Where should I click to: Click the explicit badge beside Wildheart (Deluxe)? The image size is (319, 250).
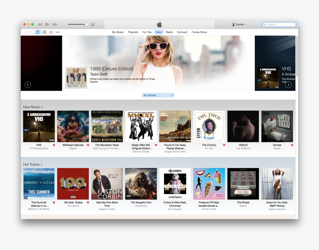pyautogui.click(x=88, y=145)
